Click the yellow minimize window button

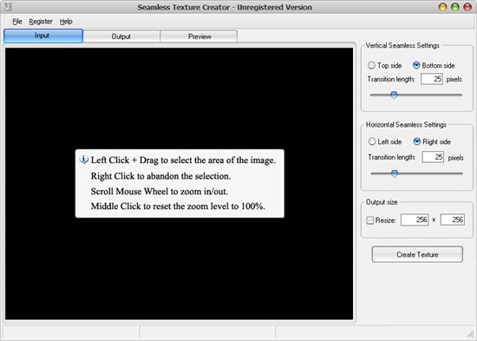442,7
